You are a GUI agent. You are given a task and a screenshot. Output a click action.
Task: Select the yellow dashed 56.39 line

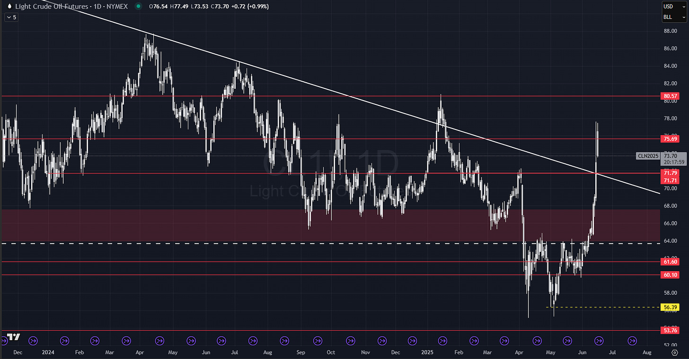click(603, 307)
